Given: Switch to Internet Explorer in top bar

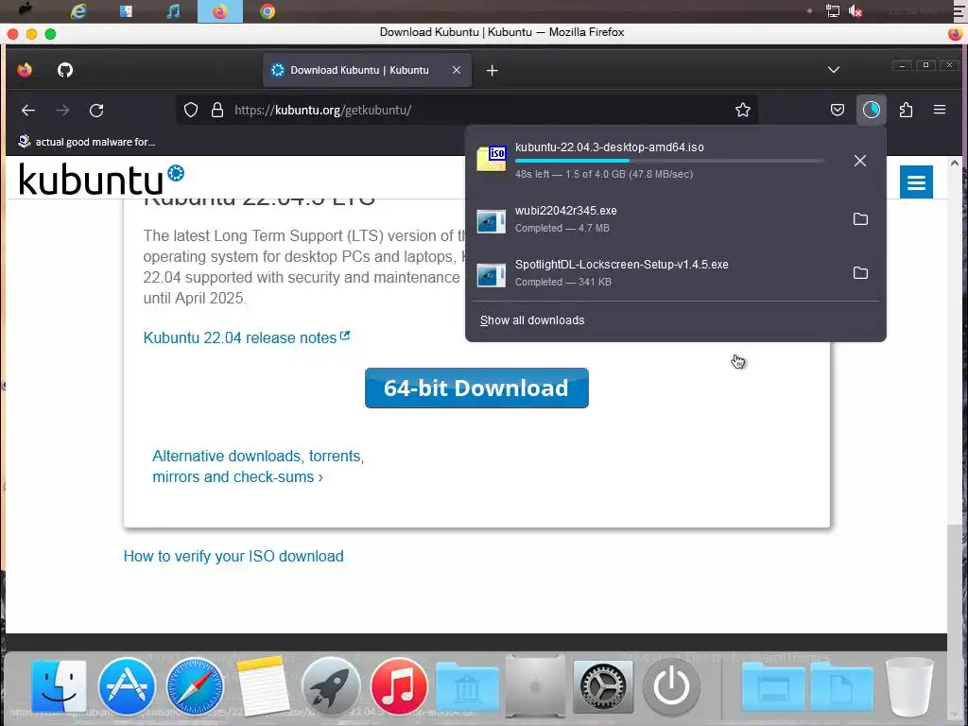Looking at the screenshot, I should pyautogui.click(x=78, y=11).
